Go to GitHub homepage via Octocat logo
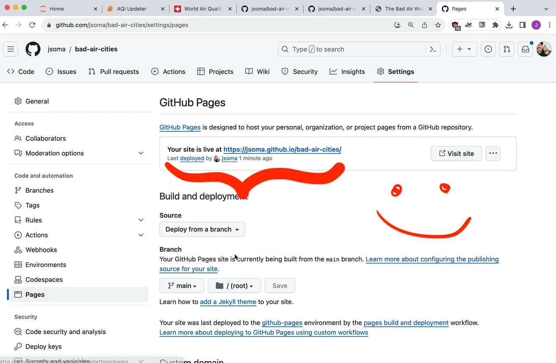Viewport: 556px width, 363px height. (x=33, y=49)
